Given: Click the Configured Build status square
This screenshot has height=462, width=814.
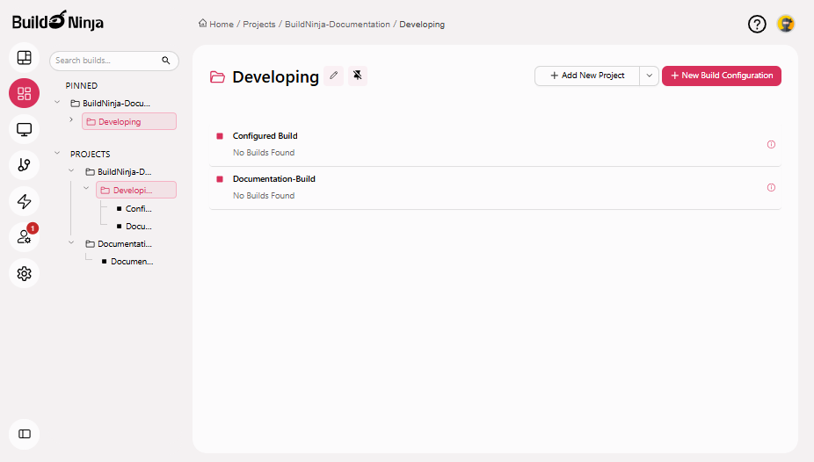Looking at the screenshot, I should pyautogui.click(x=220, y=136).
